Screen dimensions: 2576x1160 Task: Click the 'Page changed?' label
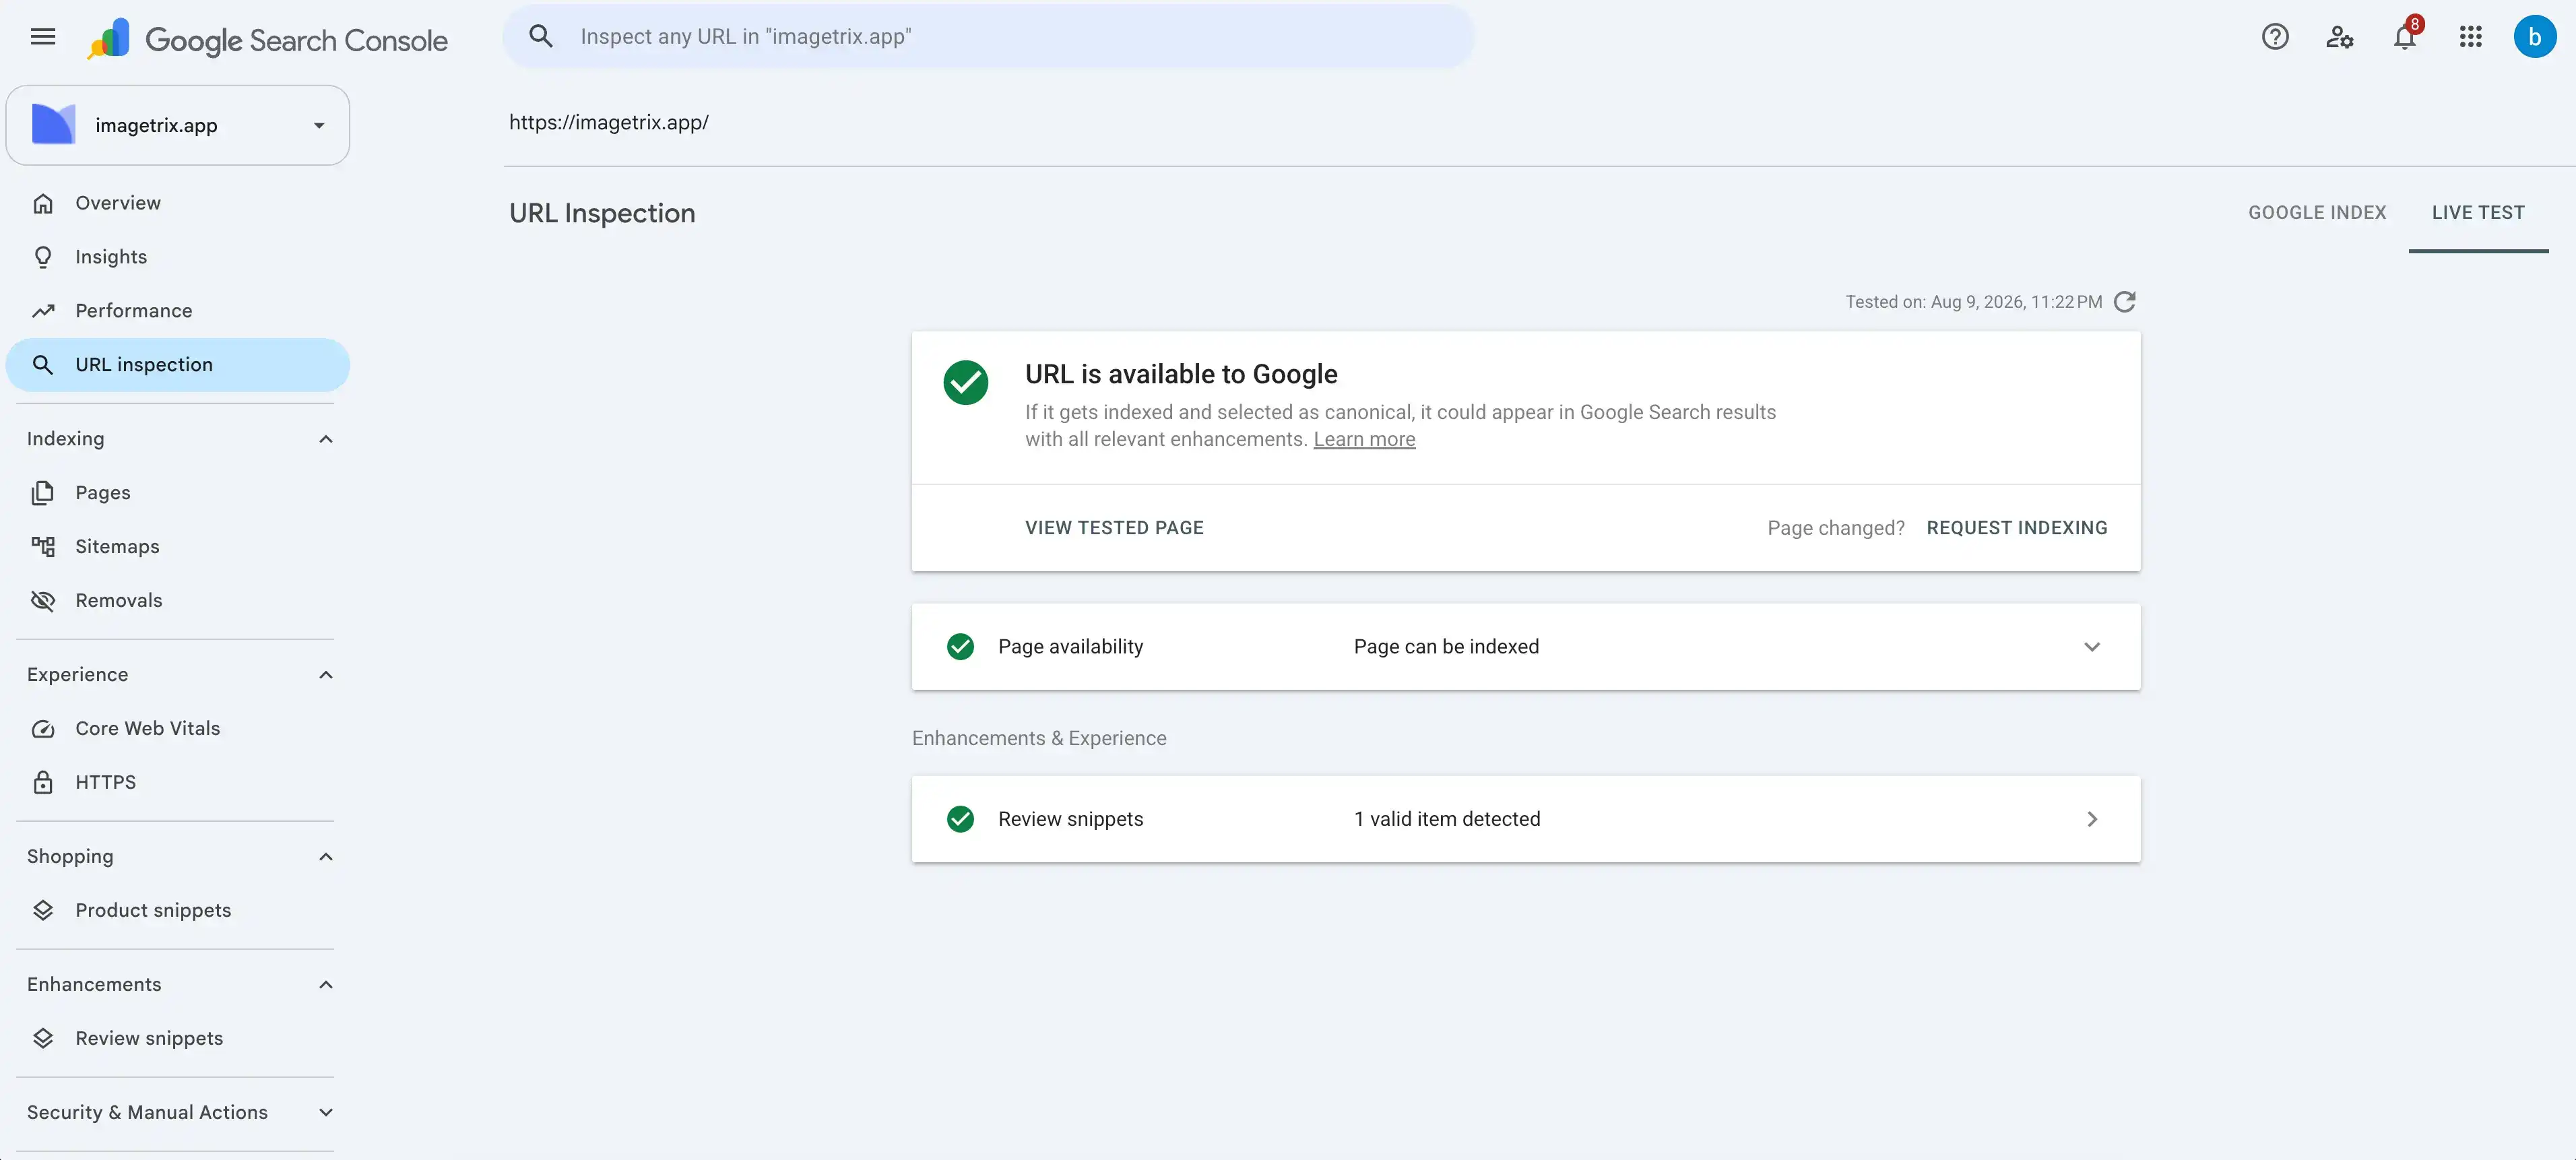[x=1835, y=528]
